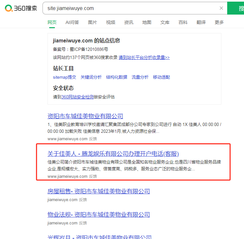Click the 站长工具 heading

click(63, 68)
